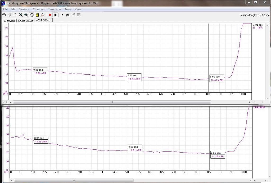
Task: Open the yellow notepad notes icon
Action: (x=37, y=15)
